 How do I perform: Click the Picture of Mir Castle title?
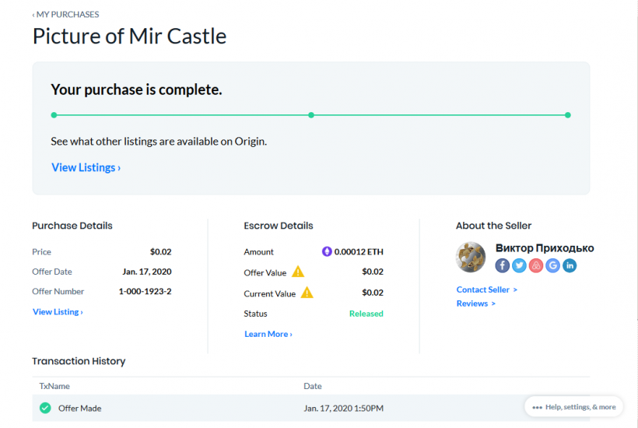(x=129, y=36)
